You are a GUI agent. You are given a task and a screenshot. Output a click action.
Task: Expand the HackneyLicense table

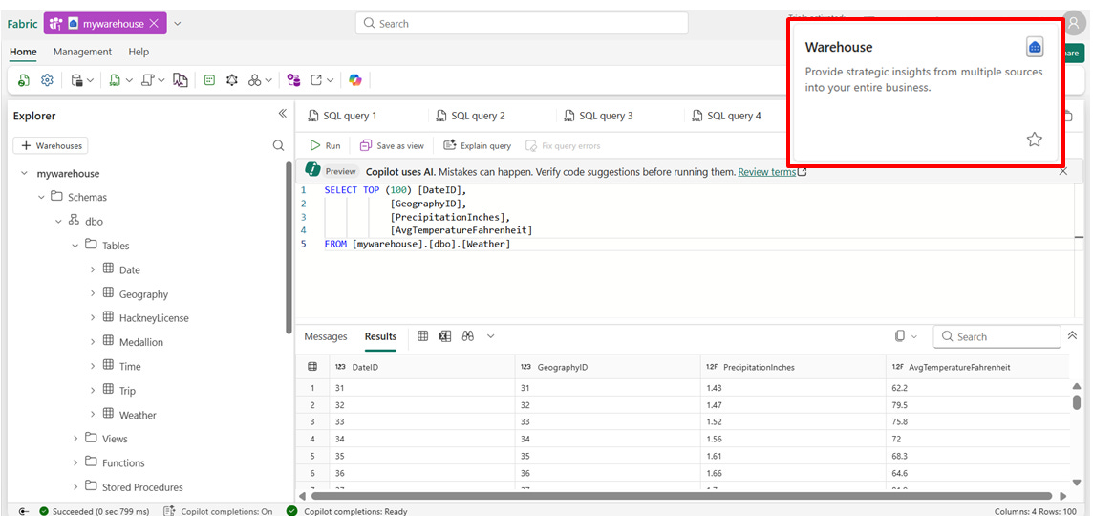tap(92, 317)
